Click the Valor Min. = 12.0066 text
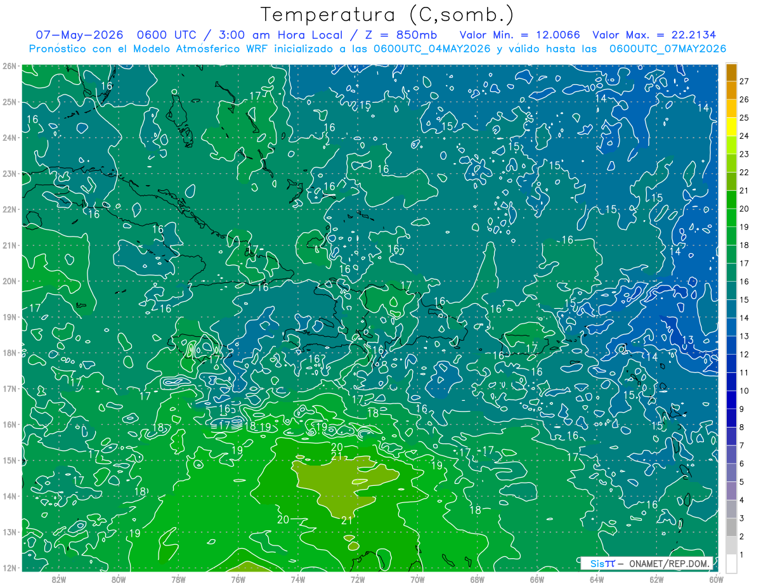Screen dimensions: 761x588 tap(521, 35)
